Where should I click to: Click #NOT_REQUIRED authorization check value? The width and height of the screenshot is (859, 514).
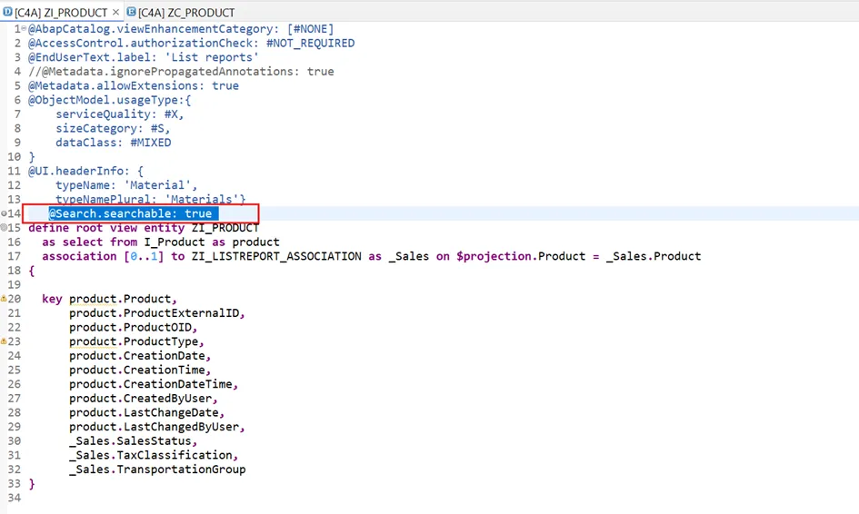(310, 43)
